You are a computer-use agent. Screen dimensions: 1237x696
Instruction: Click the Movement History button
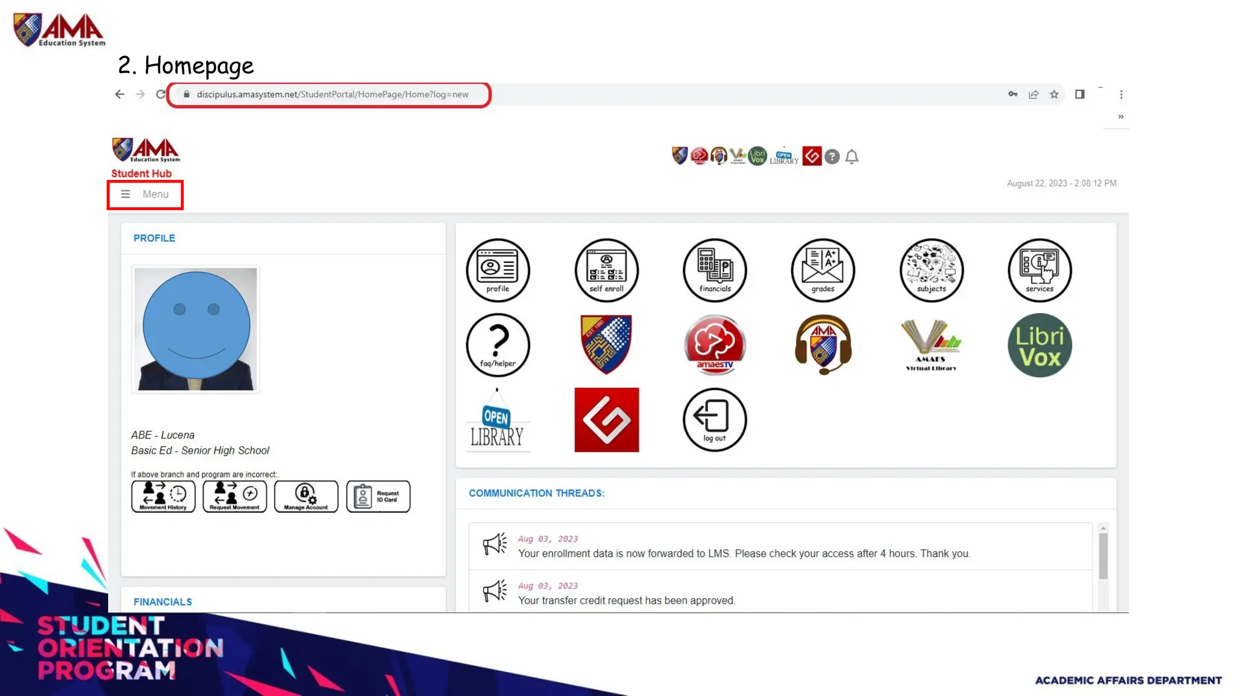tap(163, 497)
